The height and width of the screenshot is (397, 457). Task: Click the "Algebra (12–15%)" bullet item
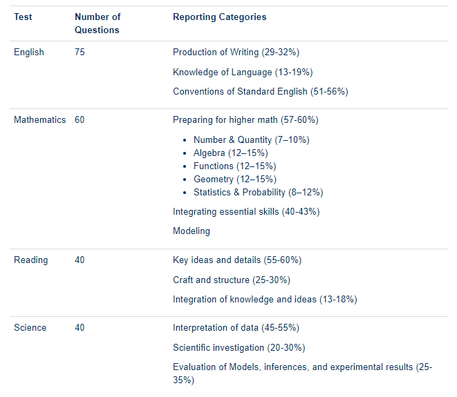[231, 153]
